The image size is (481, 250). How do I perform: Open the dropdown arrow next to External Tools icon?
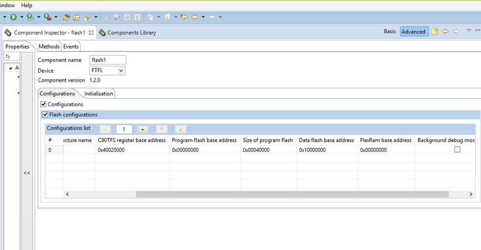coord(56,17)
